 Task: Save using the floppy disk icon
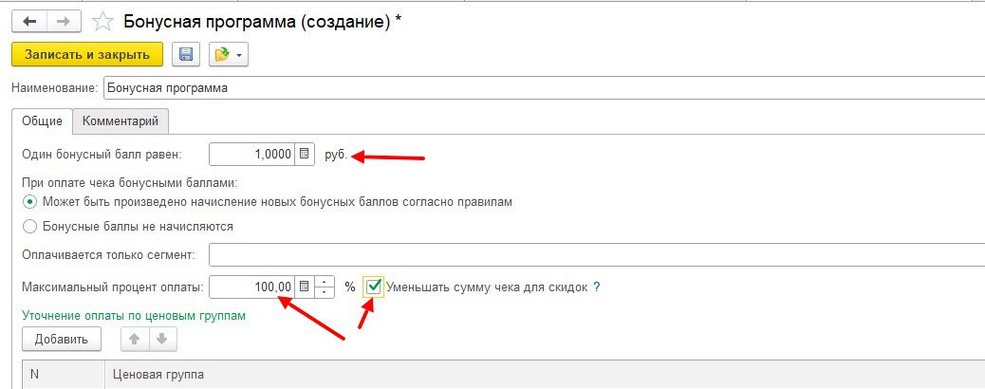pos(186,55)
